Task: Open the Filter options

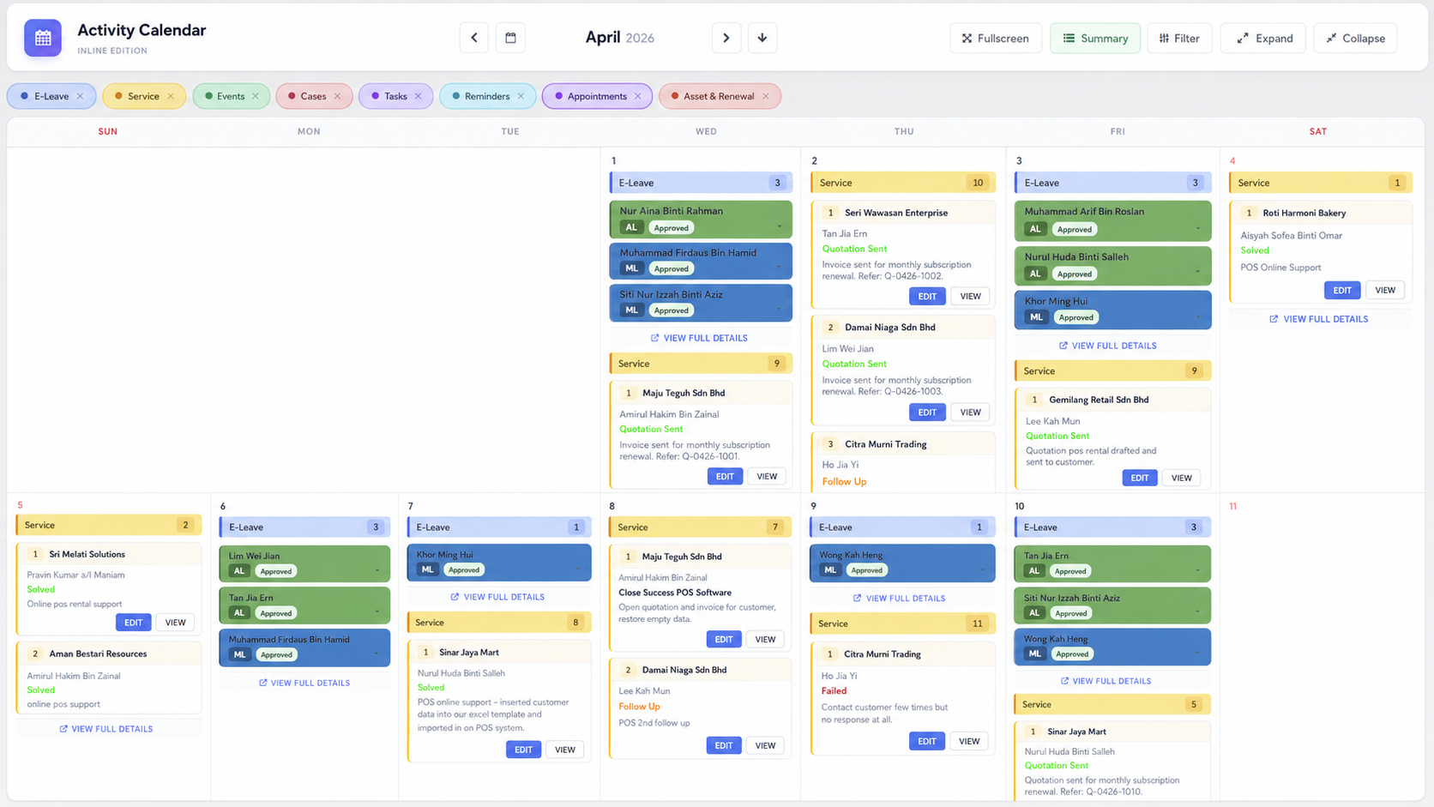Action: tap(1179, 38)
